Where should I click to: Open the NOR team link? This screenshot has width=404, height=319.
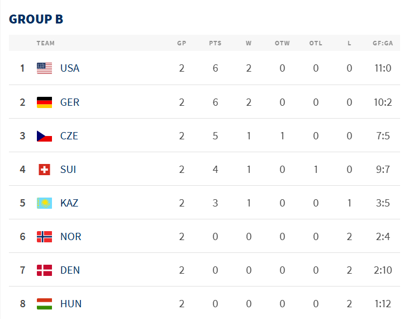click(71, 237)
